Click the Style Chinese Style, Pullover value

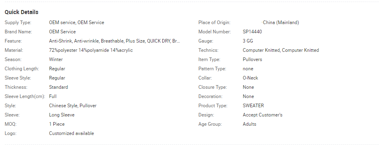pos(73,106)
